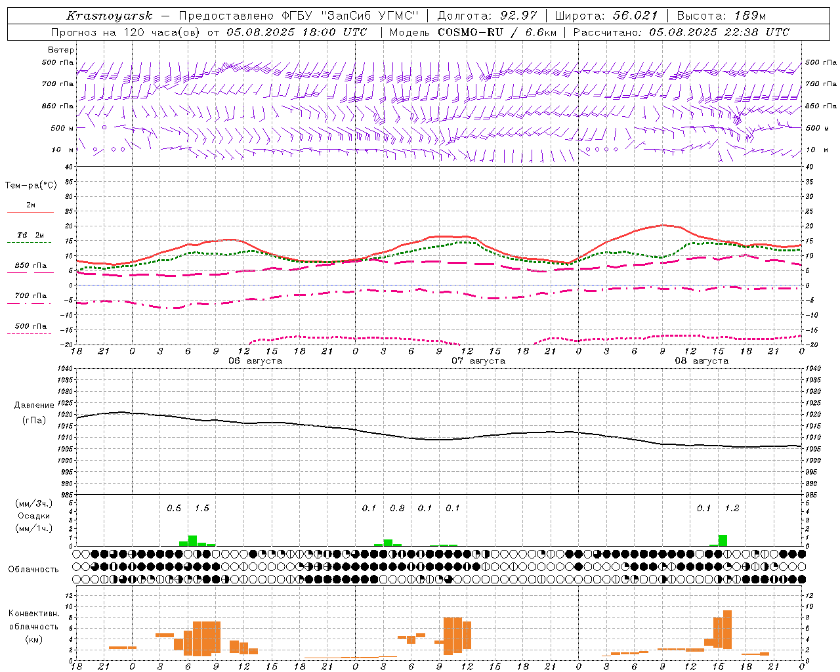Image resolution: width=840 pixels, height=672 pixels.
Task: Click the tallest green precipitation bar on 06 августа
Action: [192, 541]
